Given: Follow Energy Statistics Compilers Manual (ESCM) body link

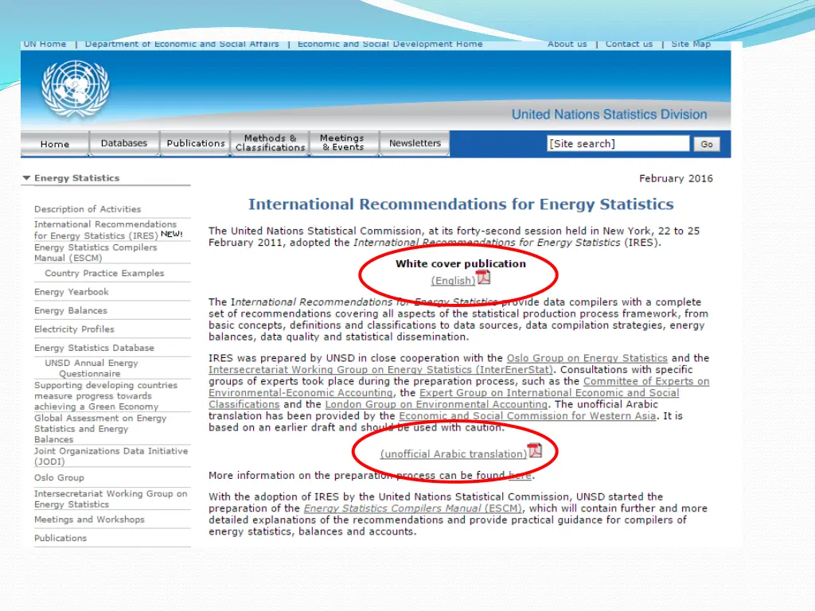Looking at the screenshot, I should tap(413, 508).
